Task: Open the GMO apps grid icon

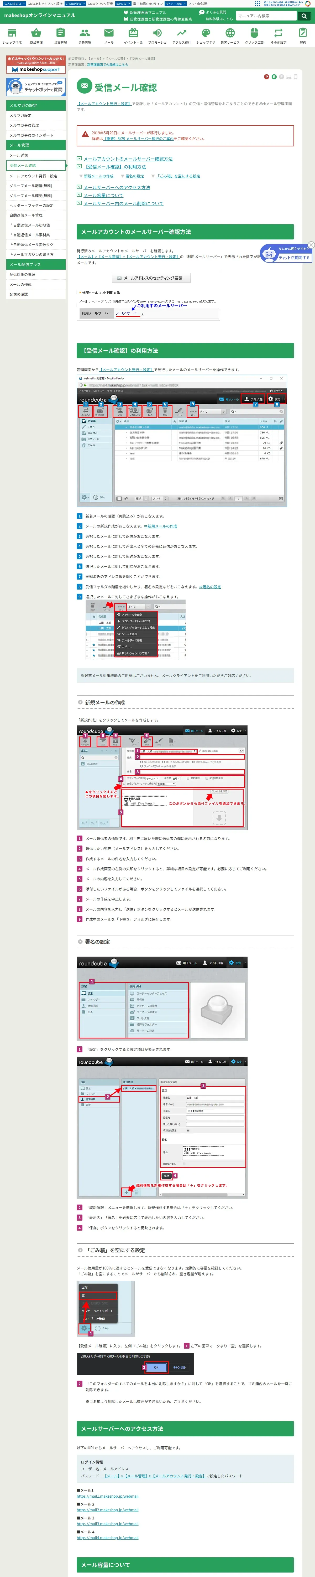Action: (x=258, y=4)
